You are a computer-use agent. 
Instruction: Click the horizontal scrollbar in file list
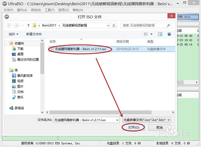pos(100,112)
